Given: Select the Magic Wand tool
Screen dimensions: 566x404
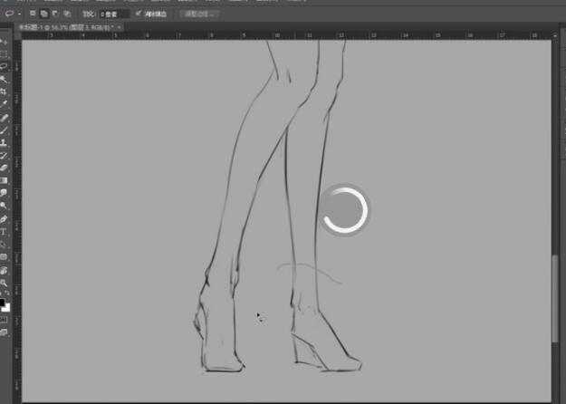Looking at the screenshot, I should click(x=4, y=79).
